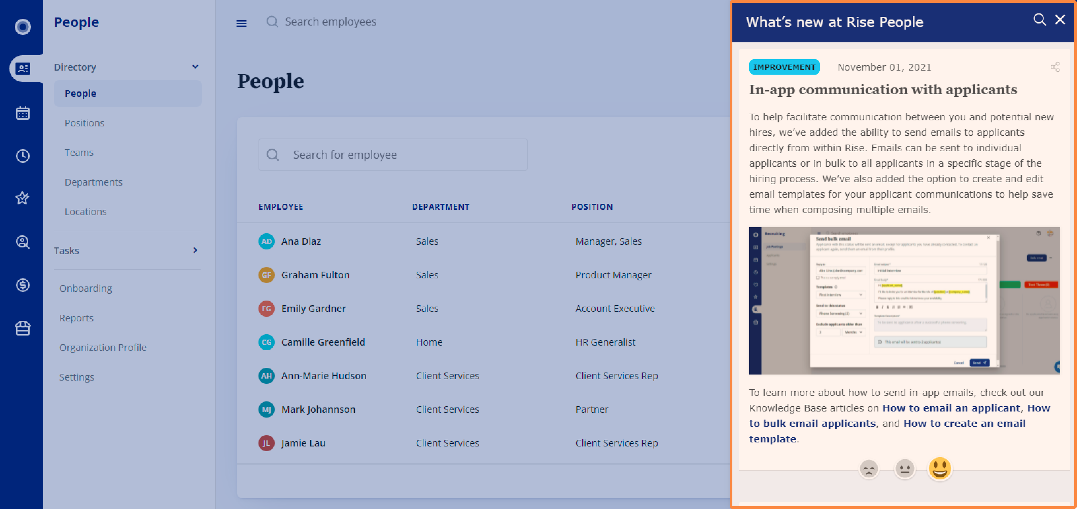Open Reports in sidebar
This screenshot has height=509, width=1077.
[76, 318]
